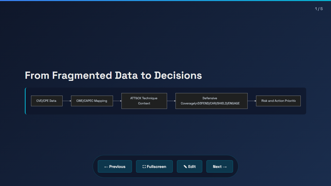Select the Risk and Action Prioritization node
The height and width of the screenshot is (186, 331).
[278, 101]
